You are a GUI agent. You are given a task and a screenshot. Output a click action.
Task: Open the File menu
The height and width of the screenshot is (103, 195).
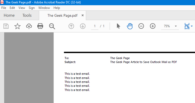pos(4,8)
